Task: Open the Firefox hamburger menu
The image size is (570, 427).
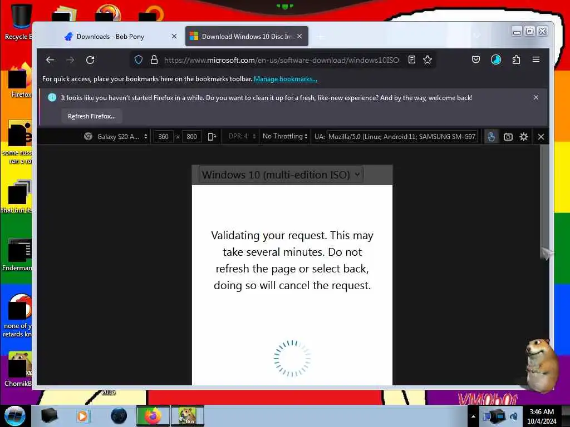Action: (x=536, y=59)
